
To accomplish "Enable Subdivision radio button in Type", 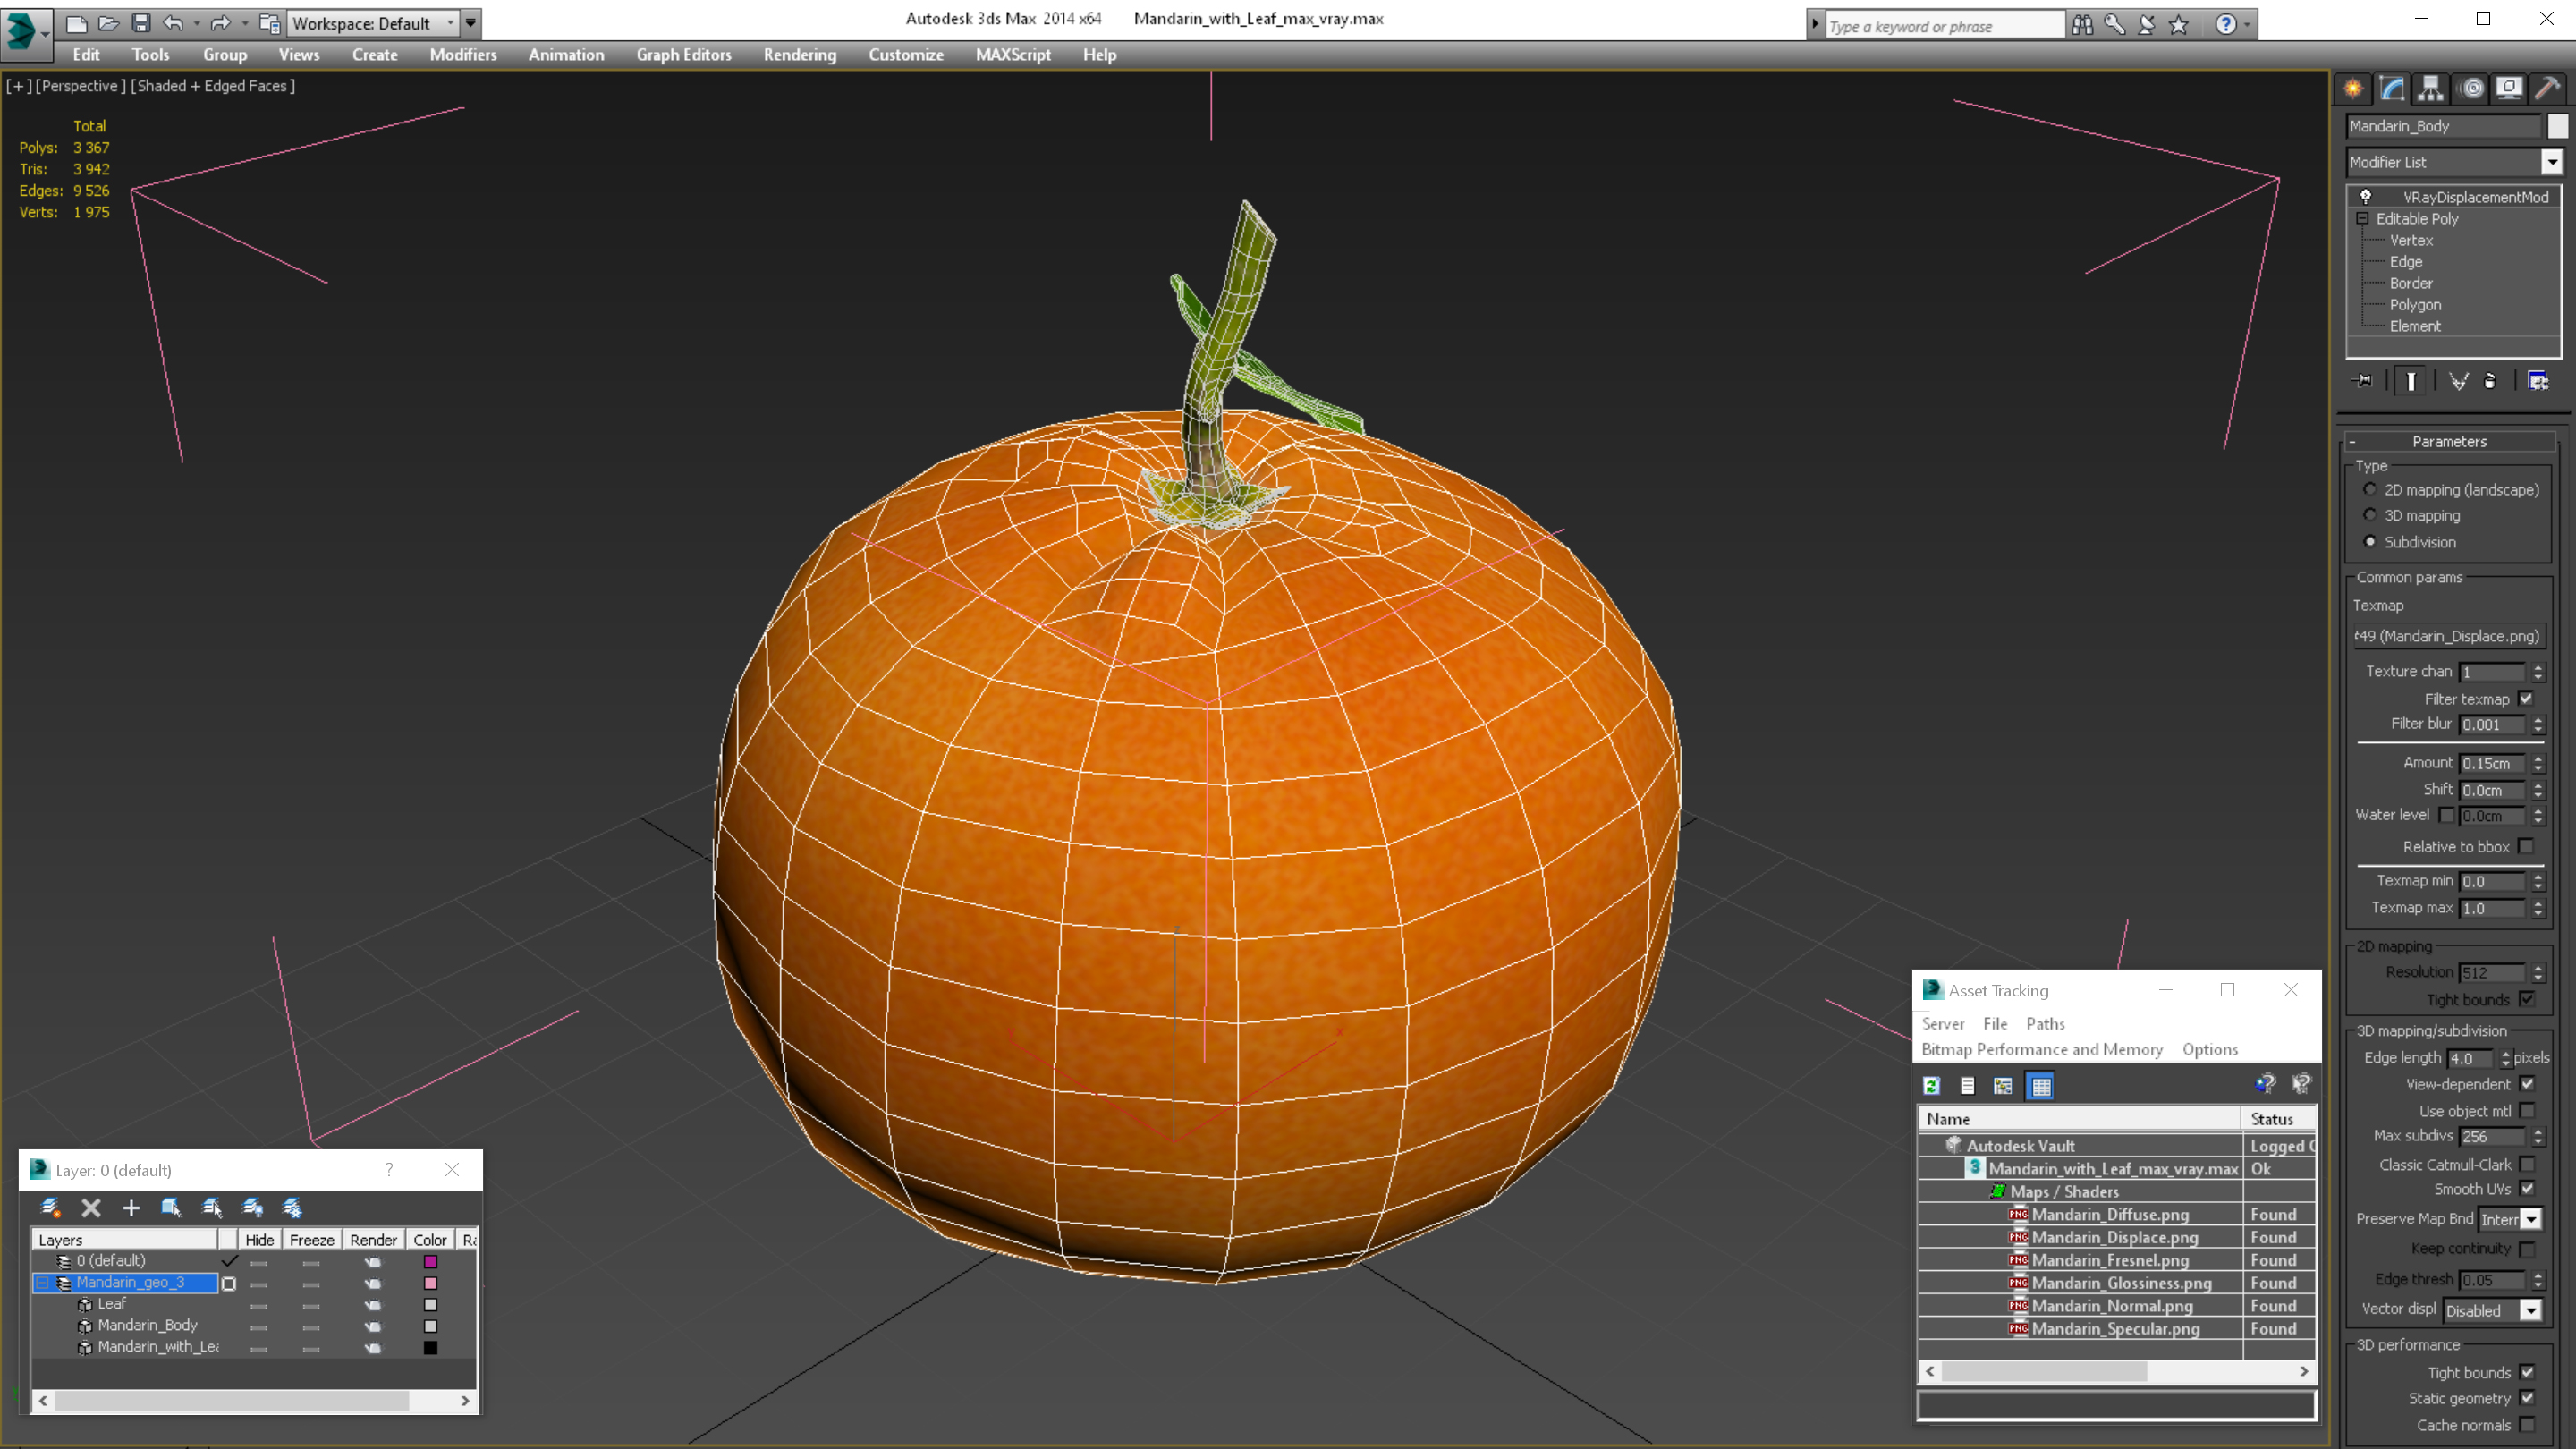I will (x=2371, y=541).
